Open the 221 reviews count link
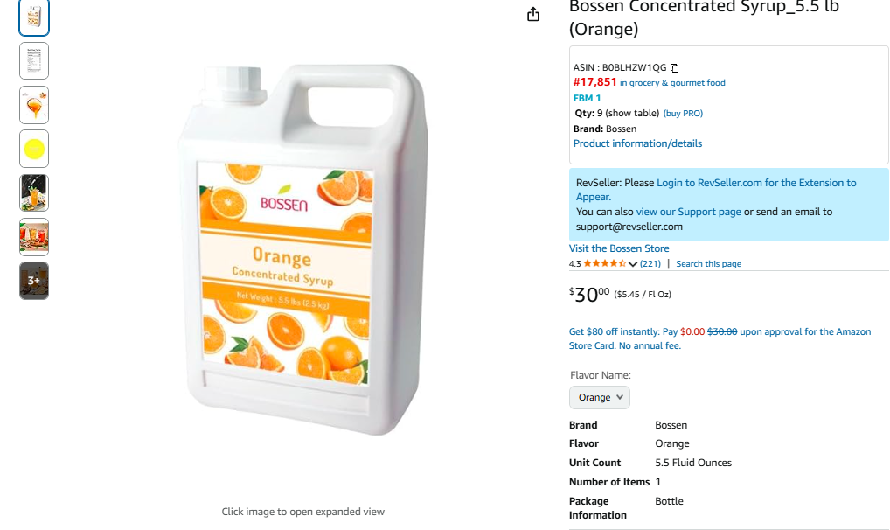 click(650, 264)
